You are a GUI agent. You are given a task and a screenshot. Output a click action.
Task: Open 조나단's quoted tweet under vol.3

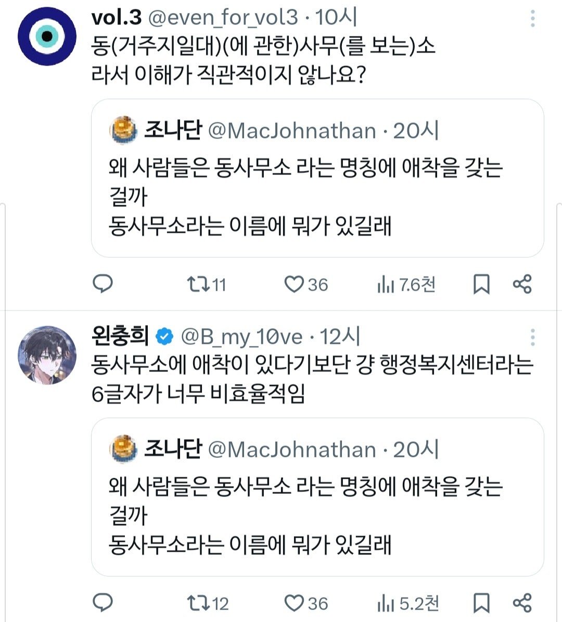317,178
